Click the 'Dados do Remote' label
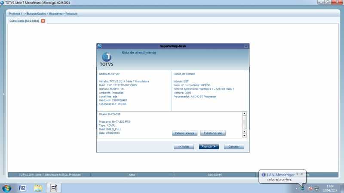 (184, 74)
